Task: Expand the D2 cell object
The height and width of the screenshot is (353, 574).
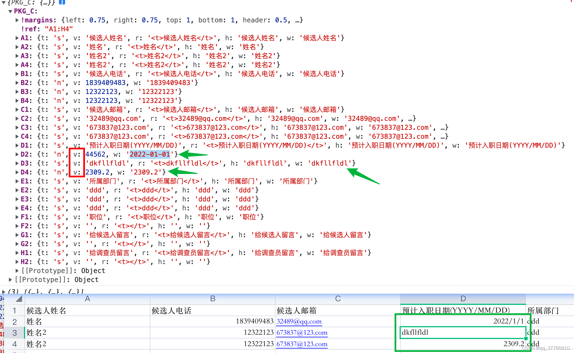Action: [17, 154]
